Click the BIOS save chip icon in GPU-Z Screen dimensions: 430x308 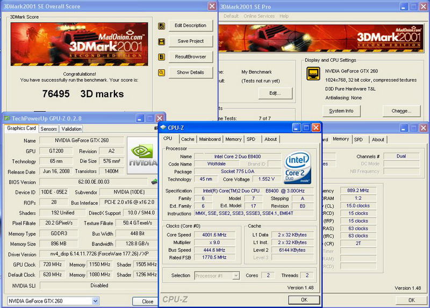154,182
